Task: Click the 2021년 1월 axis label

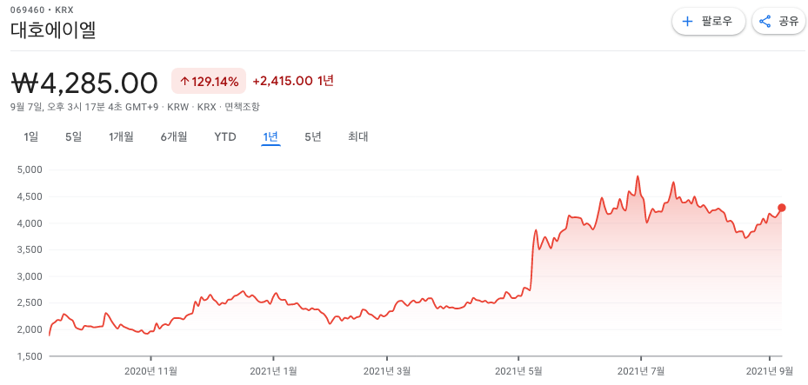Action: tap(274, 370)
